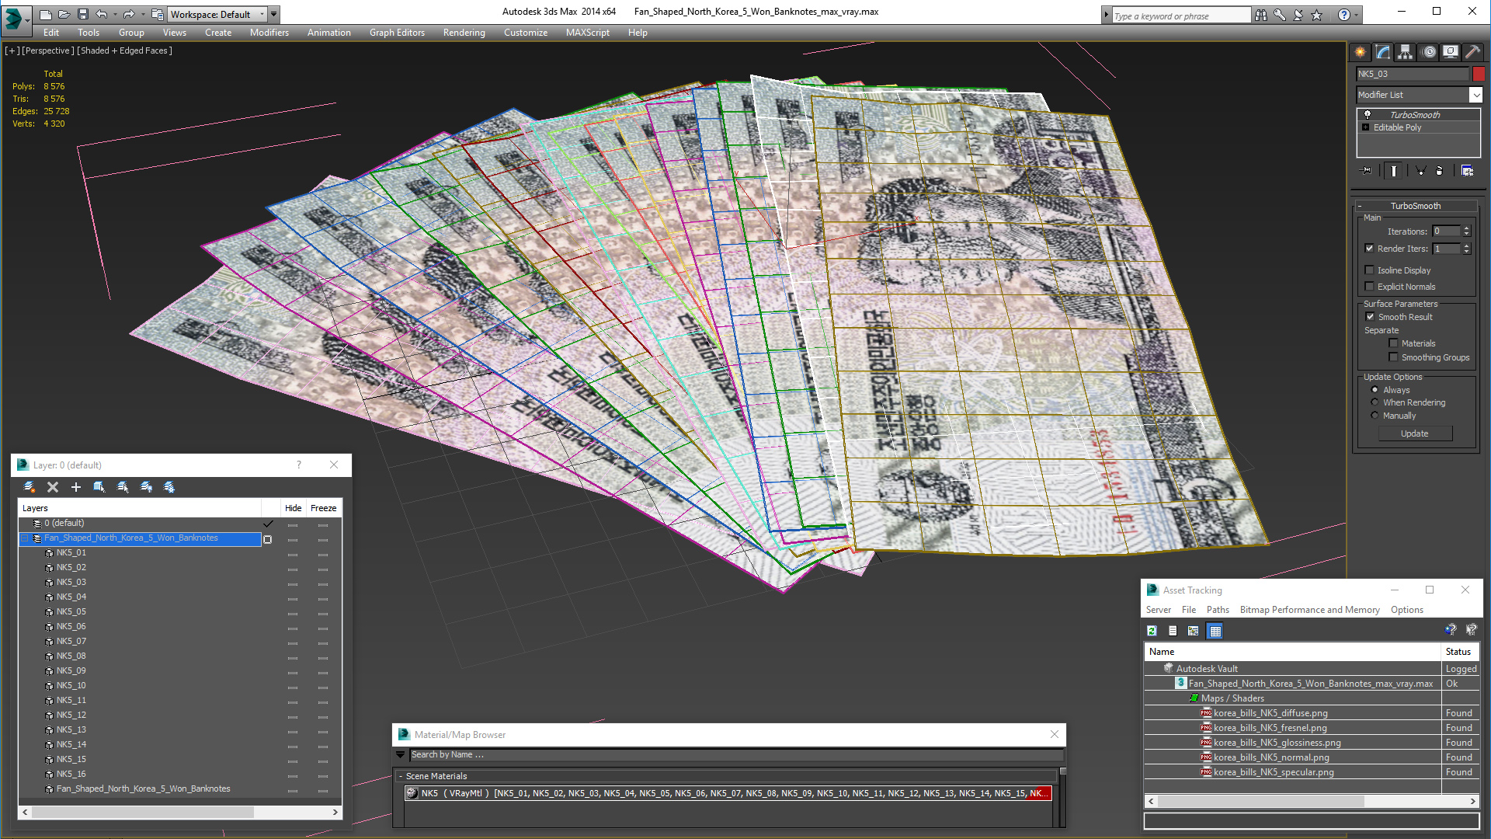The image size is (1491, 839).
Task: Open the Rendering menu
Action: coord(464,33)
